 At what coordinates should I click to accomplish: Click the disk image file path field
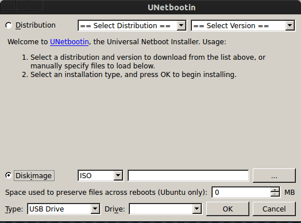pyautogui.click(x=188, y=175)
